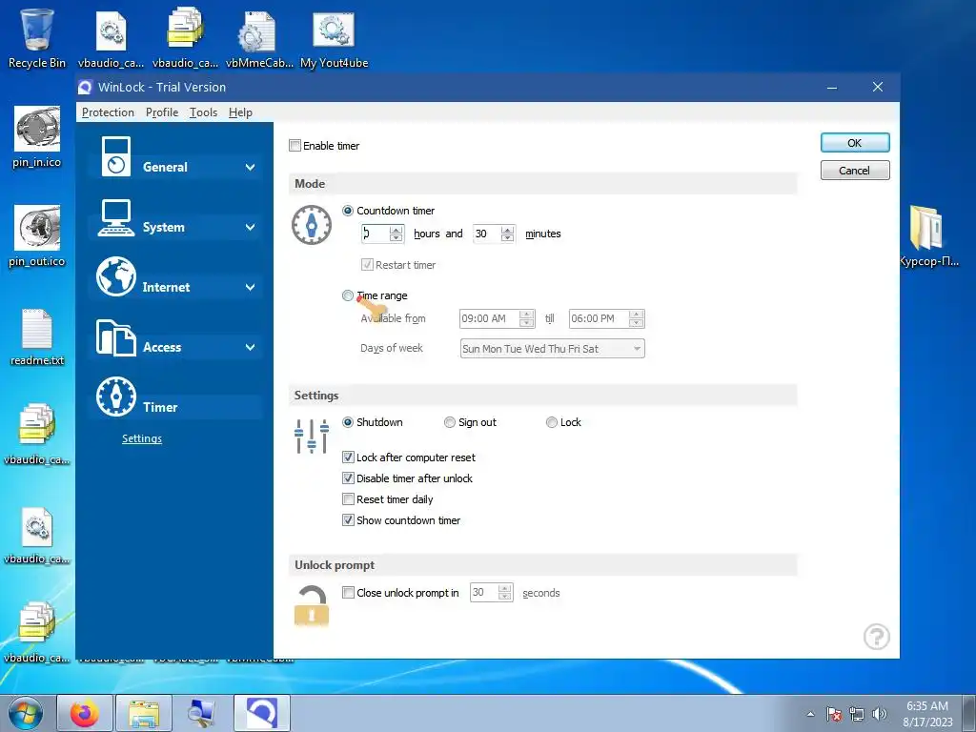Launch Firefox from the taskbar
This screenshot has width=976, height=732.
click(85, 713)
